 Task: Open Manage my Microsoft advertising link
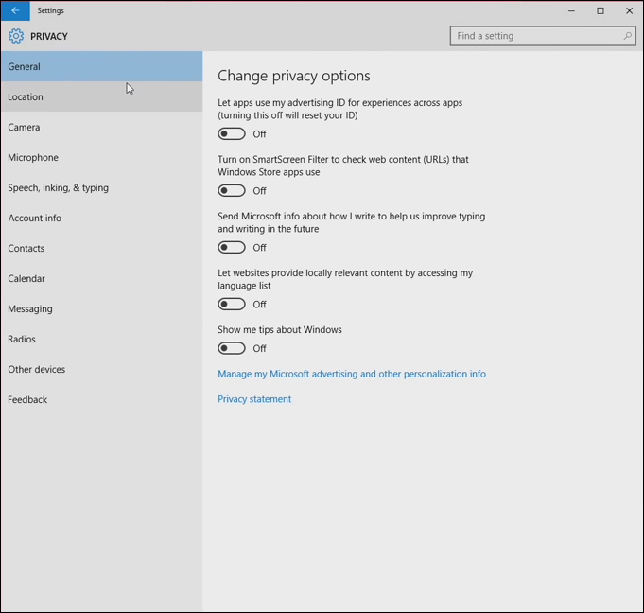click(x=352, y=374)
